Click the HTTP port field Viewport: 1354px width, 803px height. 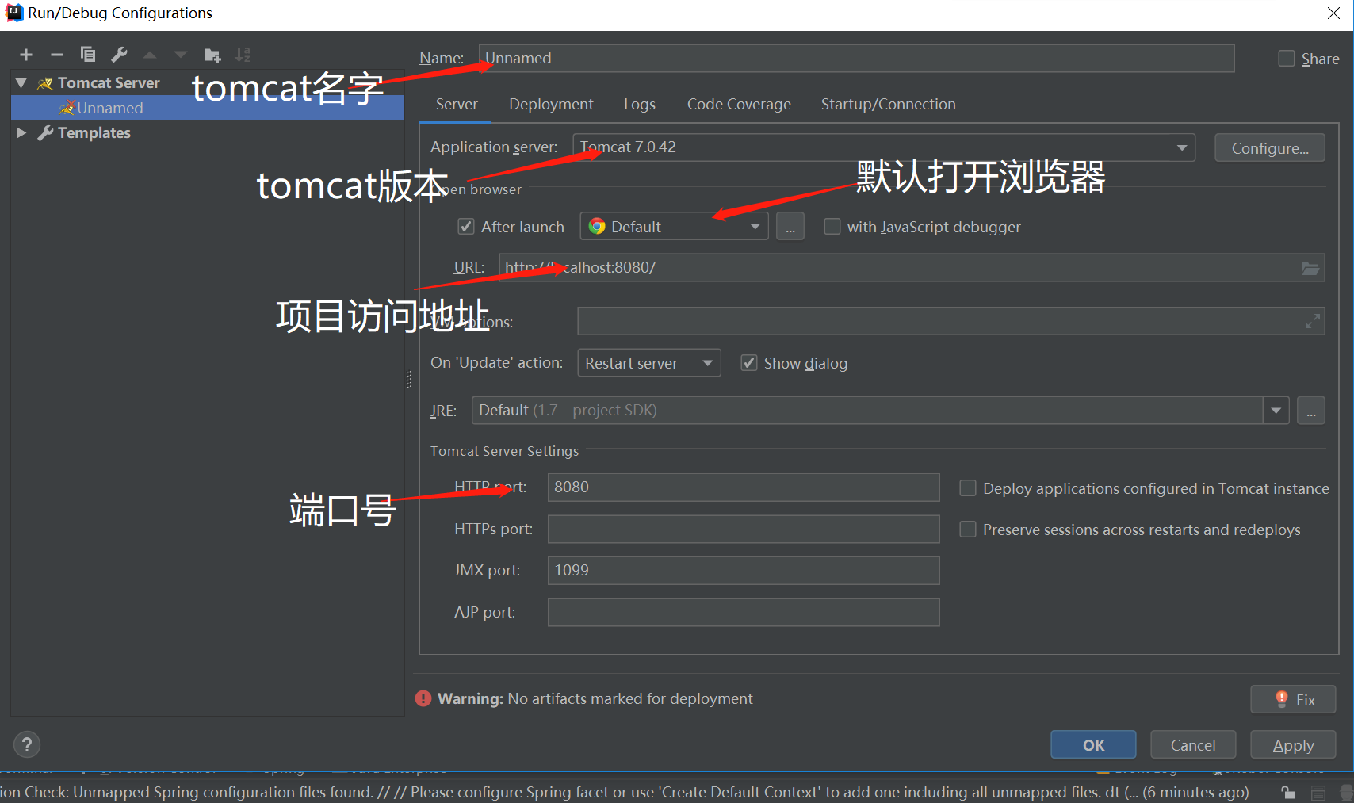[x=744, y=488]
